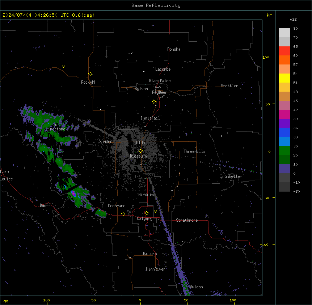312x305 pixels.
Task: Click the purple 36-39 dBZ legend swatch
Action: pos(284,123)
